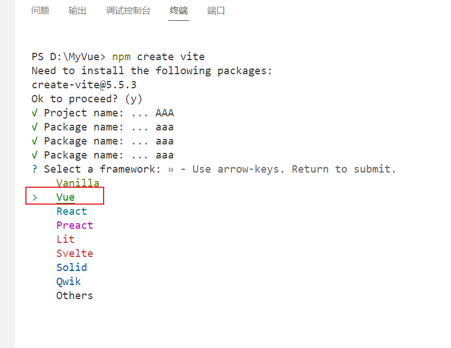Click the create-vite@5.5.3 package name
The height and width of the screenshot is (348, 451).
point(84,84)
